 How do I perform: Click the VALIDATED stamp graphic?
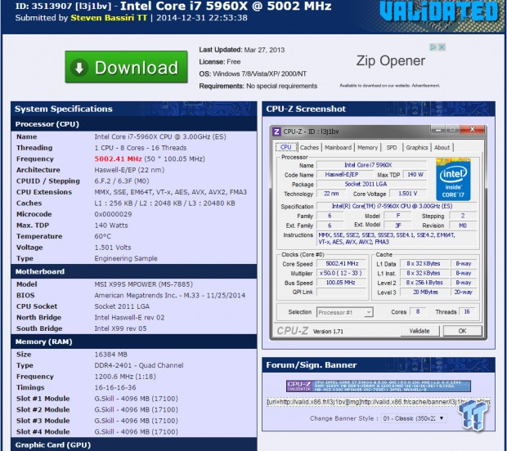click(x=439, y=12)
